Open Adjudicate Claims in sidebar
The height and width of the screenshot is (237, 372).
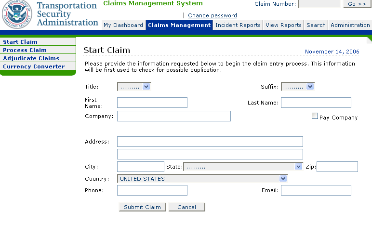coord(38,58)
